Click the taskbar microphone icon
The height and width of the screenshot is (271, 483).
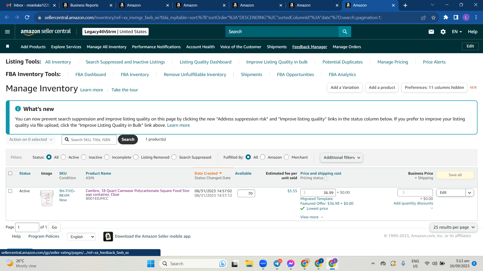[x=403, y=263]
